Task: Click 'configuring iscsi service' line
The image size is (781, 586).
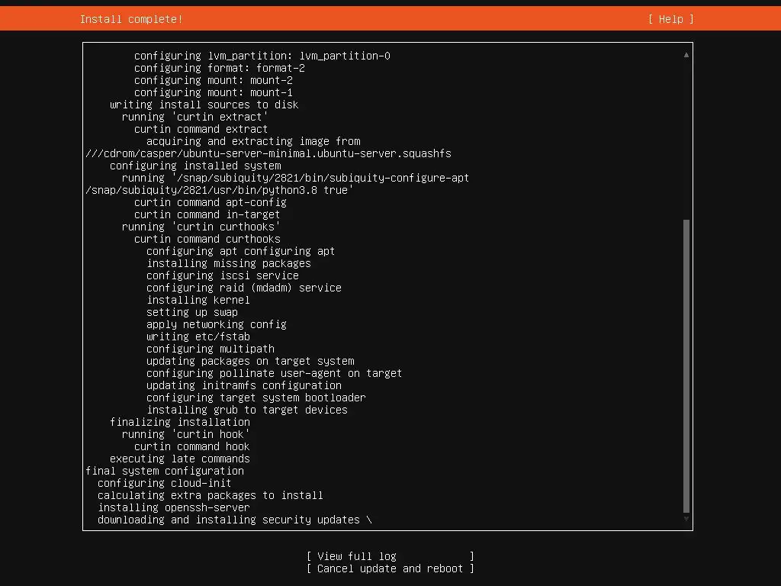Action: 223,275
